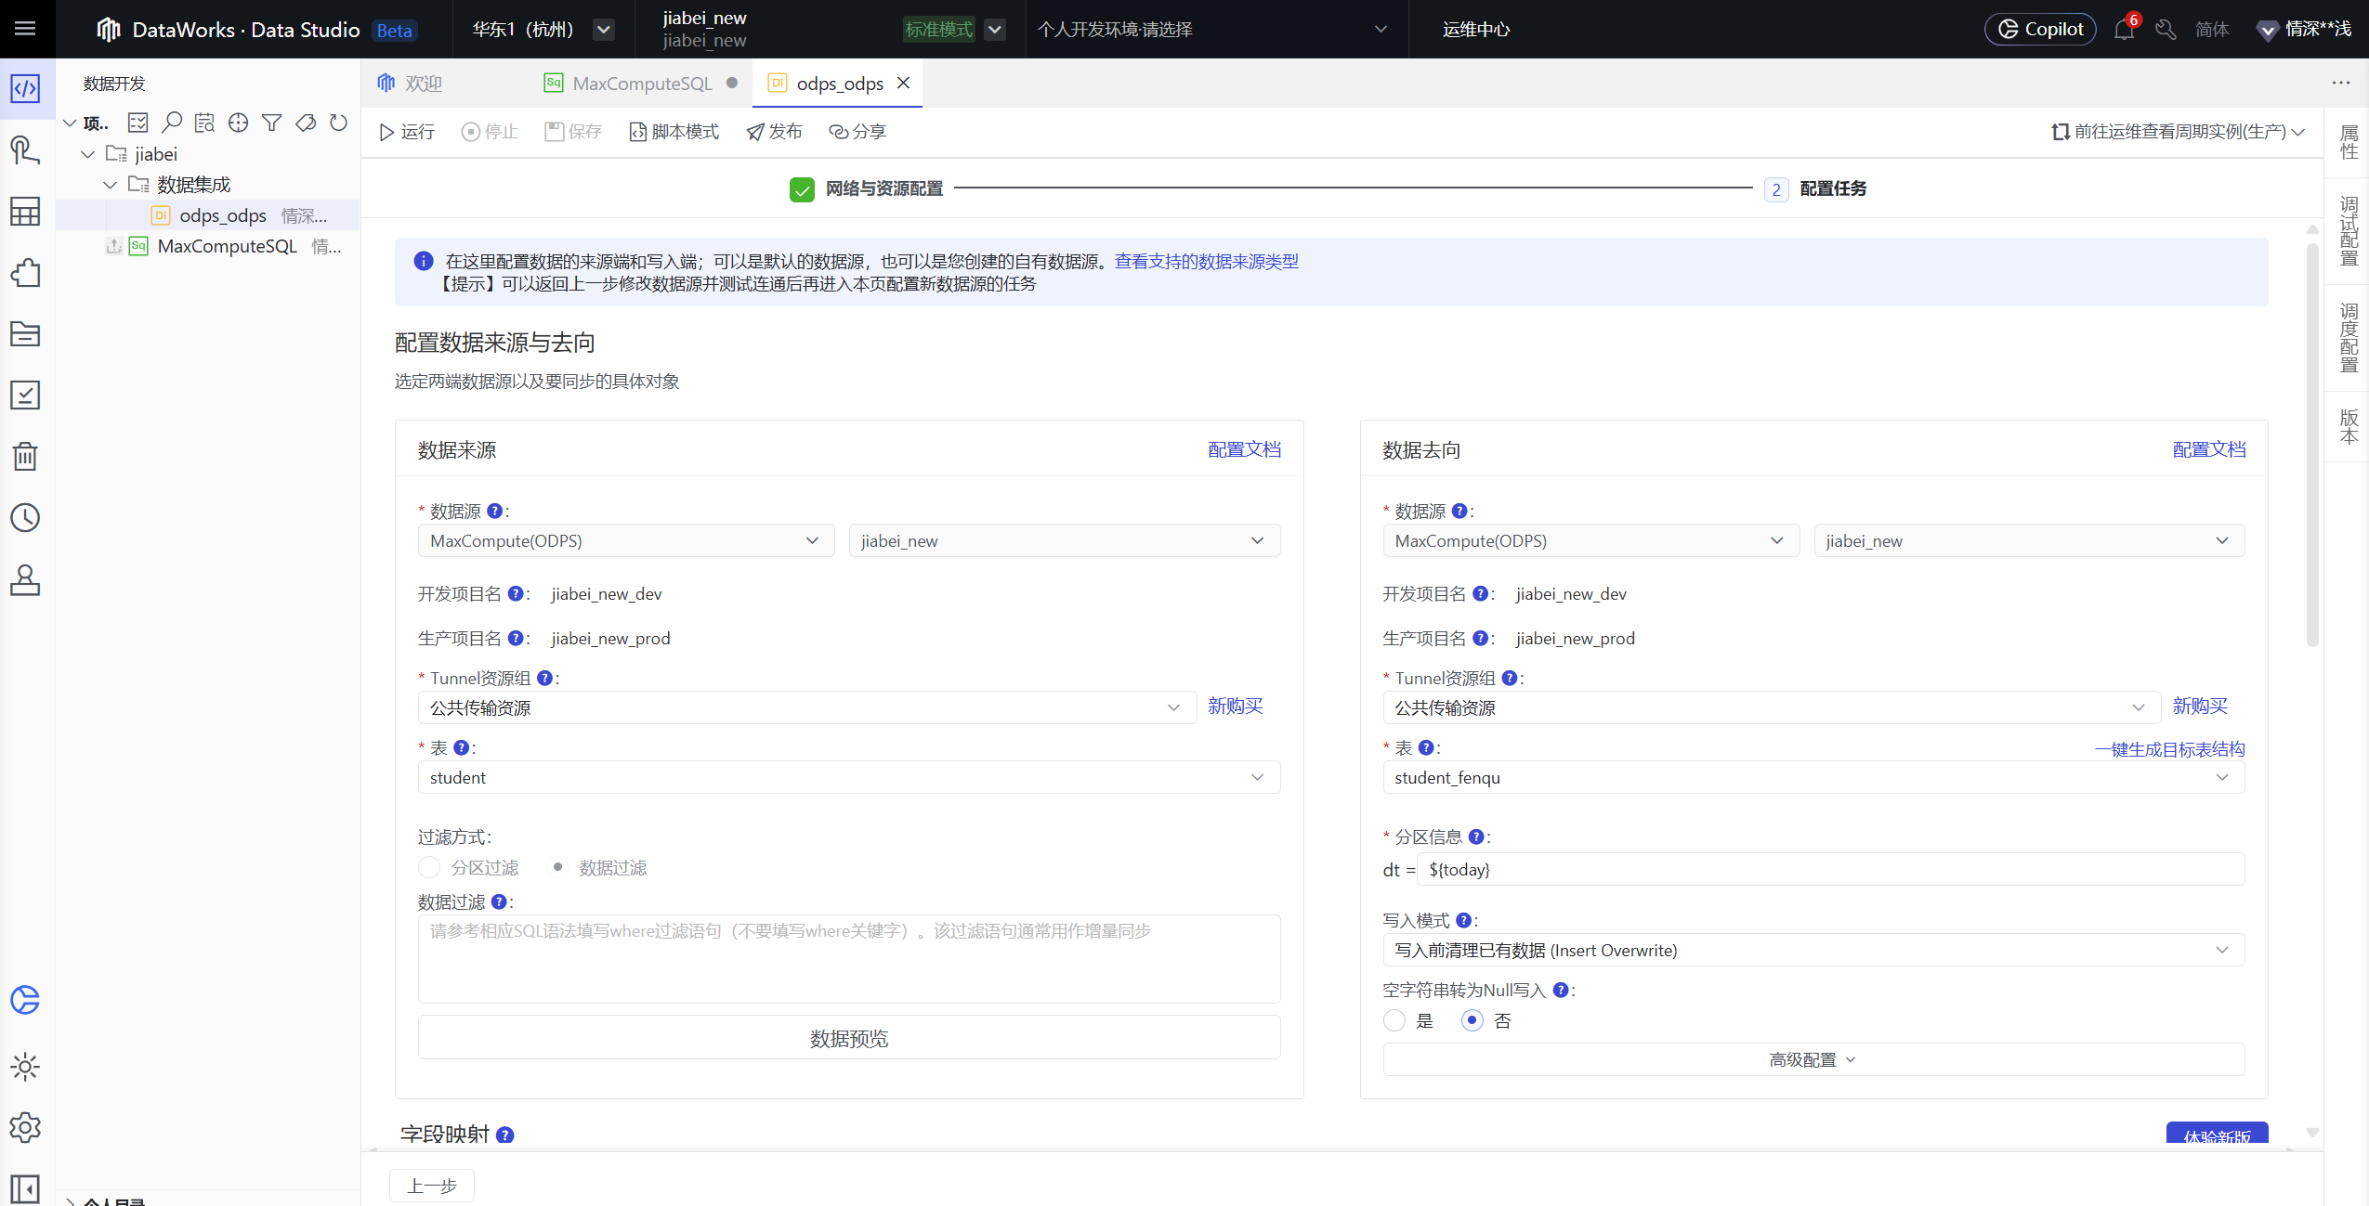Select 是 for empty-string-to-Null writing
The image size is (2369, 1206).
(1394, 1020)
